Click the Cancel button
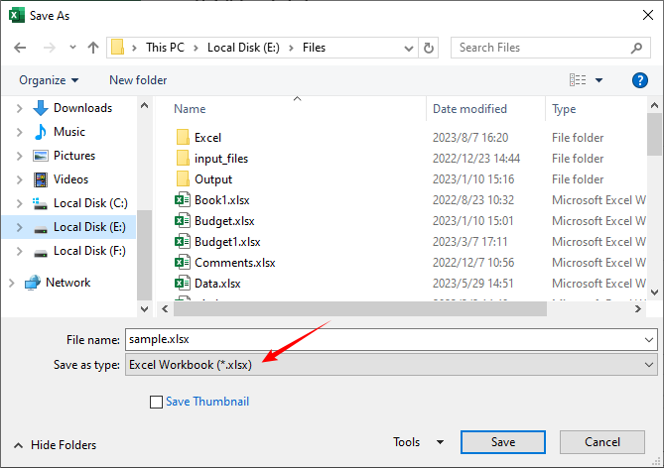 (602, 442)
